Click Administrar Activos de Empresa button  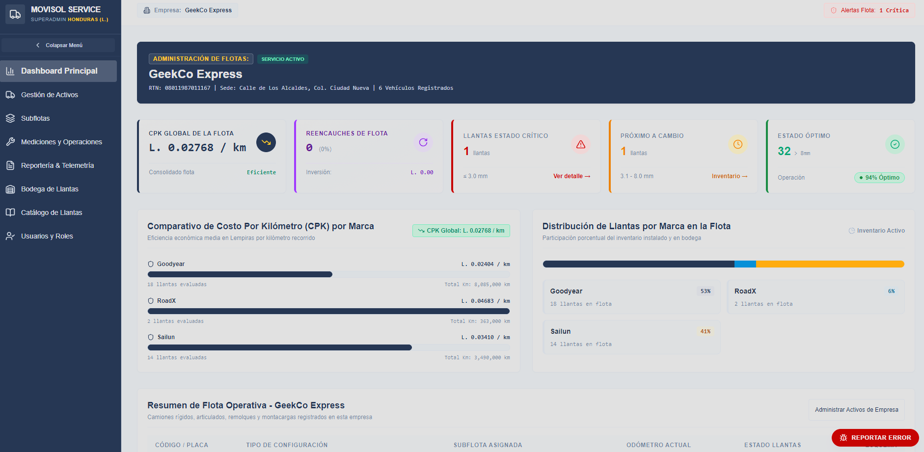tap(857, 410)
